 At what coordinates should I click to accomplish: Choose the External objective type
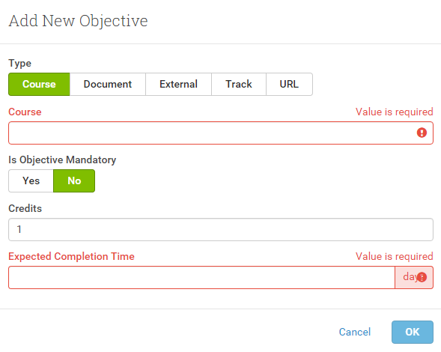pos(179,84)
